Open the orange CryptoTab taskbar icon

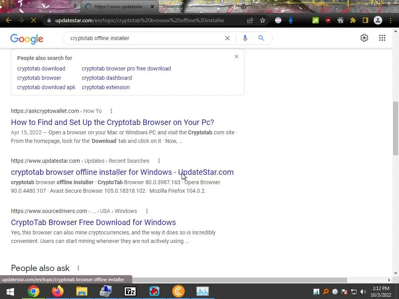pos(178,291)
